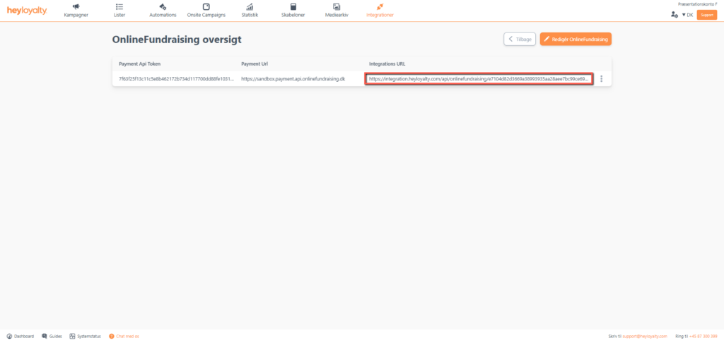This screenshot has height=343, width=724.
Task: Click the Payment Api Token value
Action: [175, 79]
